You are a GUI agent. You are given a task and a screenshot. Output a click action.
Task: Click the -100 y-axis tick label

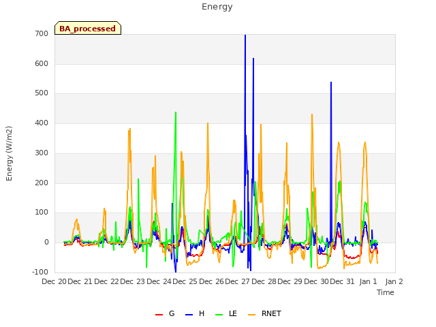(40, 272)
